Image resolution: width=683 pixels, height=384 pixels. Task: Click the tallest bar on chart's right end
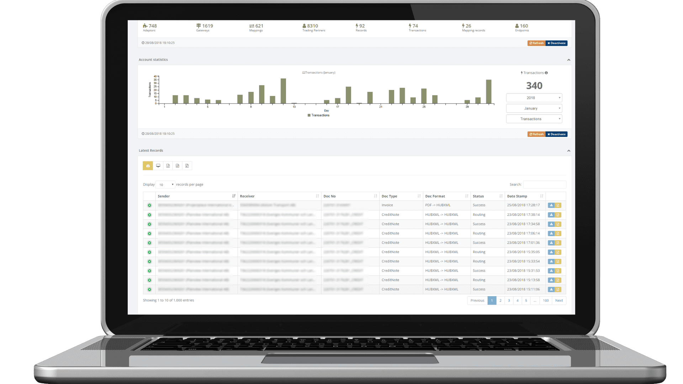(x=489, y=92)
